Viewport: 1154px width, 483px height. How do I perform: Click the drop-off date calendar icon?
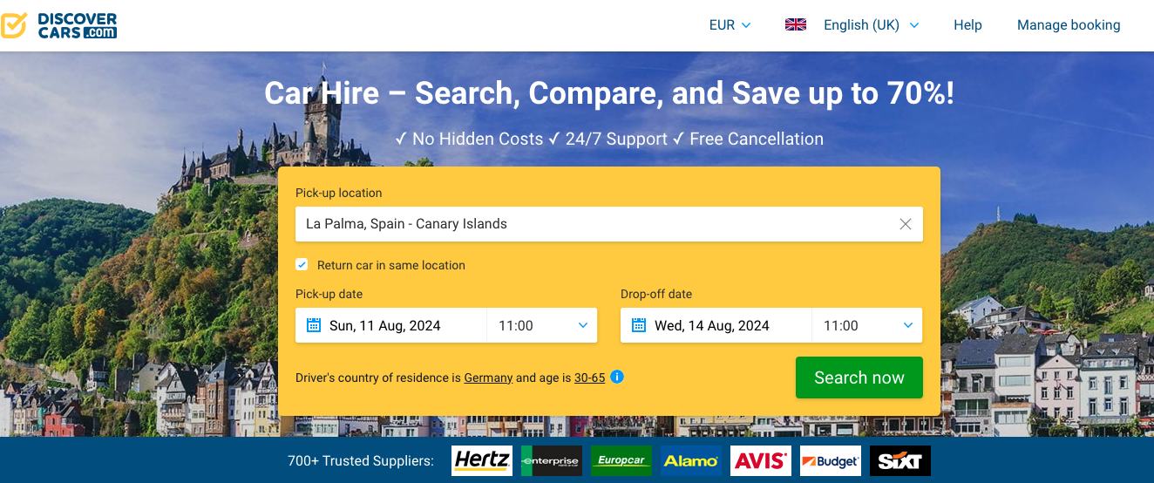point(639,325)
